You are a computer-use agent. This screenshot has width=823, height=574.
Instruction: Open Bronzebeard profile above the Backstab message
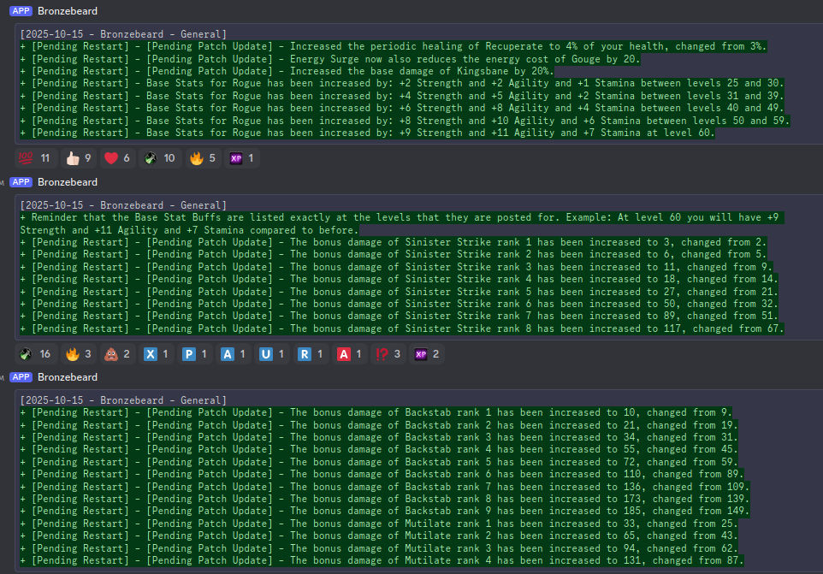click(68, 377)
